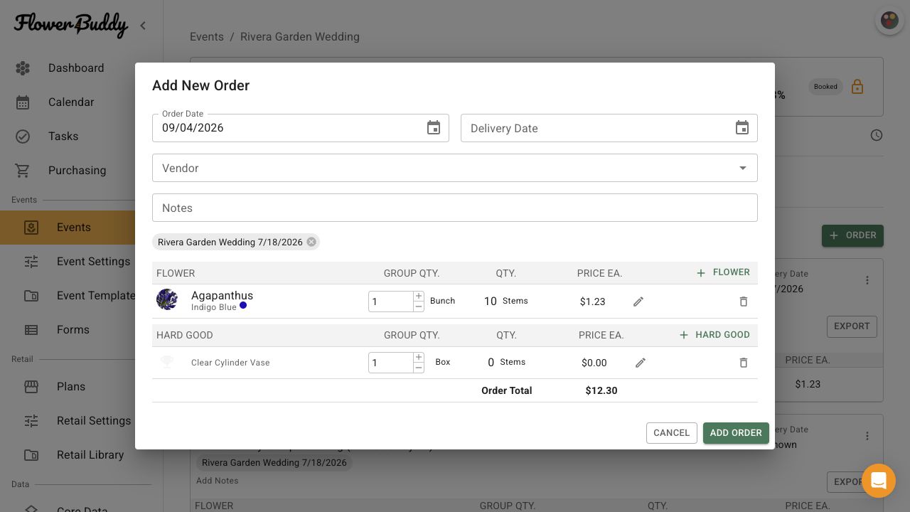Click the + ORDER button behind dialog

tap(852, 235)
